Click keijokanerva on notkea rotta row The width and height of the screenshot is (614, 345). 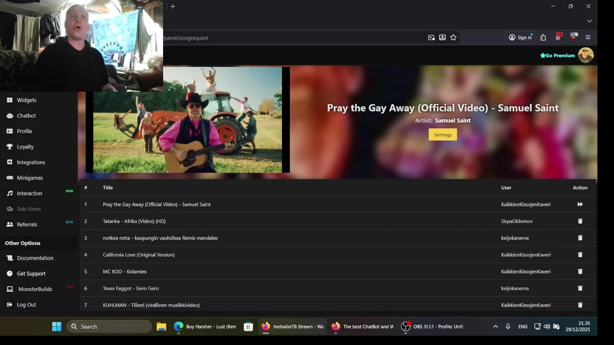pos(515,238)
